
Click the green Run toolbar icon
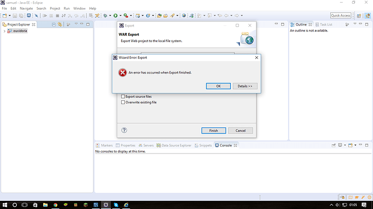click(115, 16)
